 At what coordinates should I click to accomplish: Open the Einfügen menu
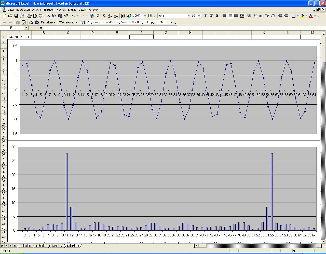pos(49,10)
